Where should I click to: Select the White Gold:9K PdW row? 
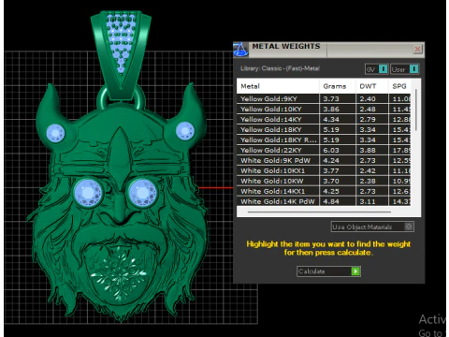(324, 161)
